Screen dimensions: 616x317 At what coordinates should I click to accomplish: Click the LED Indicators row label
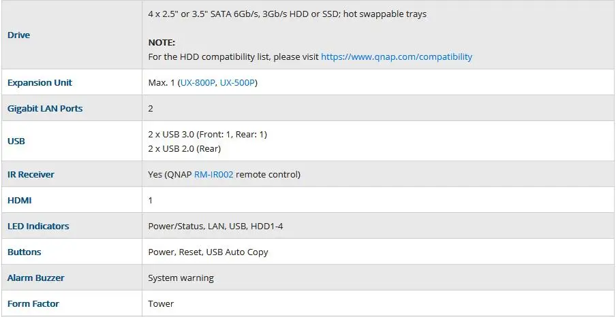pos(38,226)
